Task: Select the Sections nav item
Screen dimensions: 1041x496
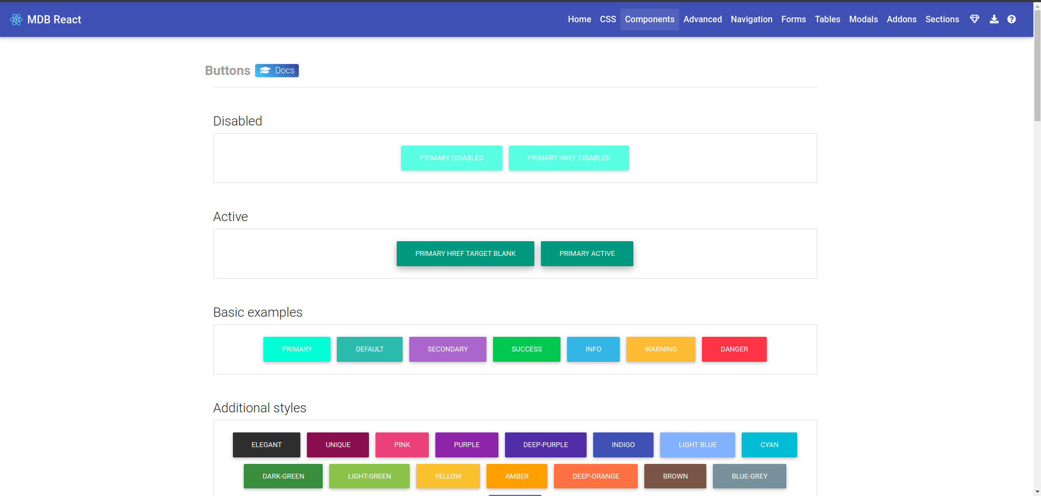Action: click(942, 19)
